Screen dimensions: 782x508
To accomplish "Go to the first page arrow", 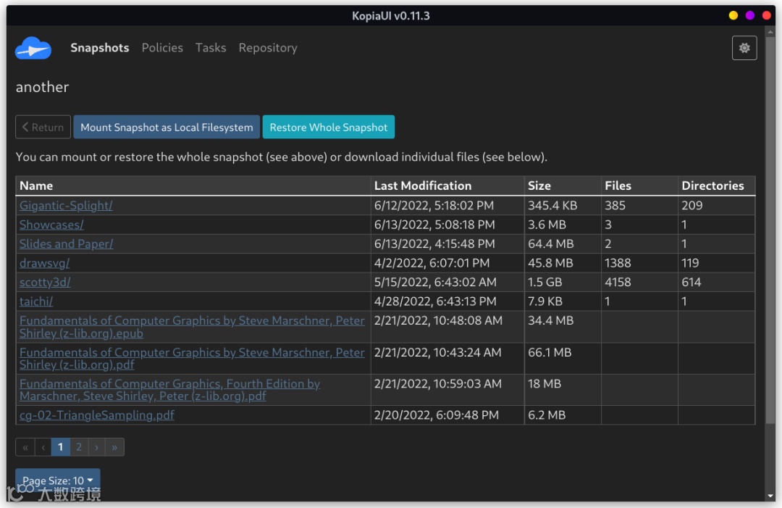I will coord(25,447).
